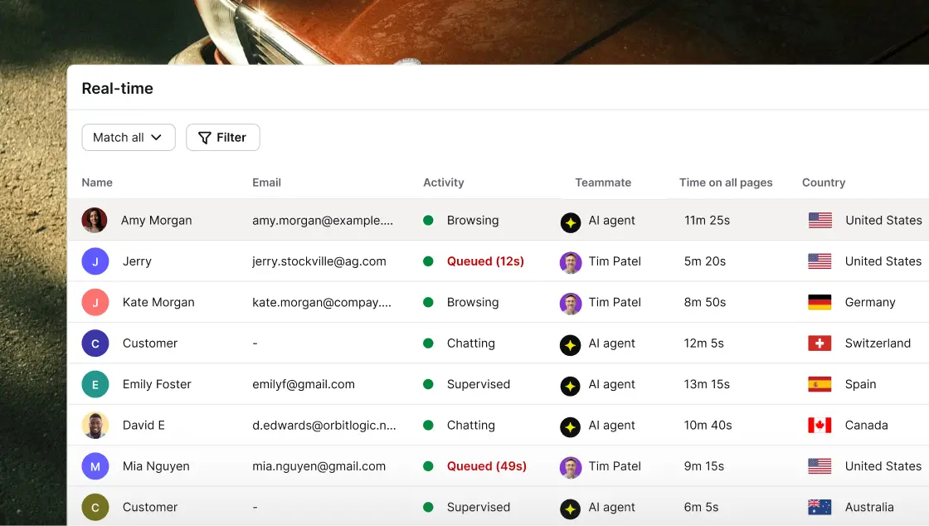Click the Country column header
The image size is (929, 526).
pos(824,183)
